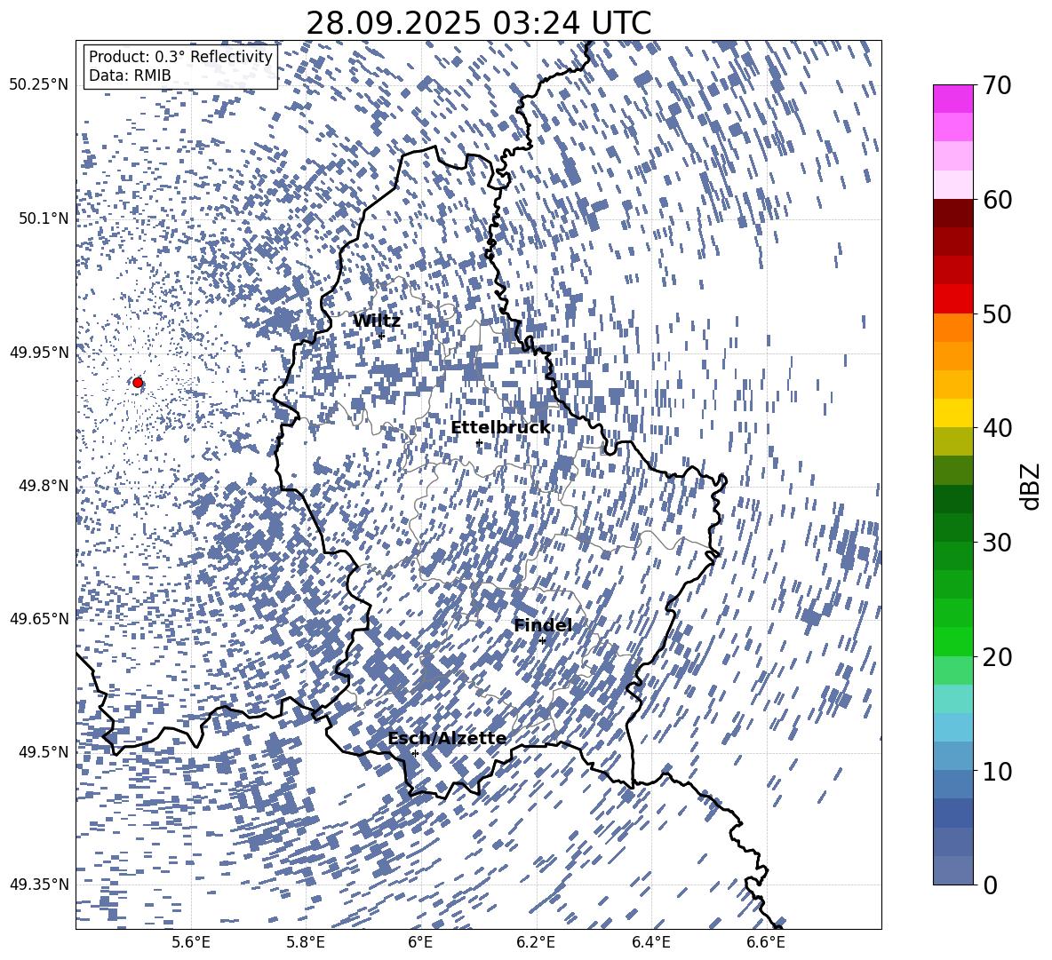Click the Findel station label
Screen dimensions: 1052x960
point(543,625)
